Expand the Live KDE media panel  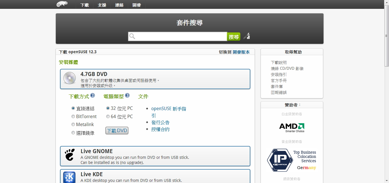coord(155,176)
